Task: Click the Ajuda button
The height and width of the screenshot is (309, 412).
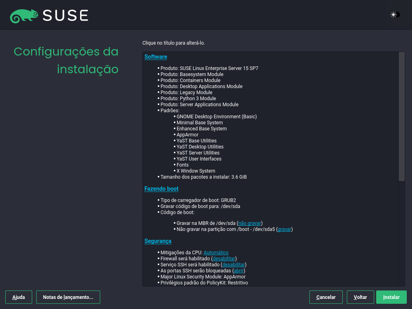Action: point(19,297)
